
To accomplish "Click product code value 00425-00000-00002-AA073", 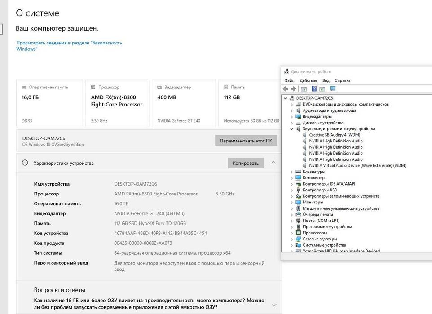I will 143,243.
